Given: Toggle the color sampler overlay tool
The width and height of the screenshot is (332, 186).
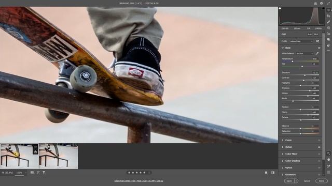Looking at the screenshot, I should click(328, 166).
